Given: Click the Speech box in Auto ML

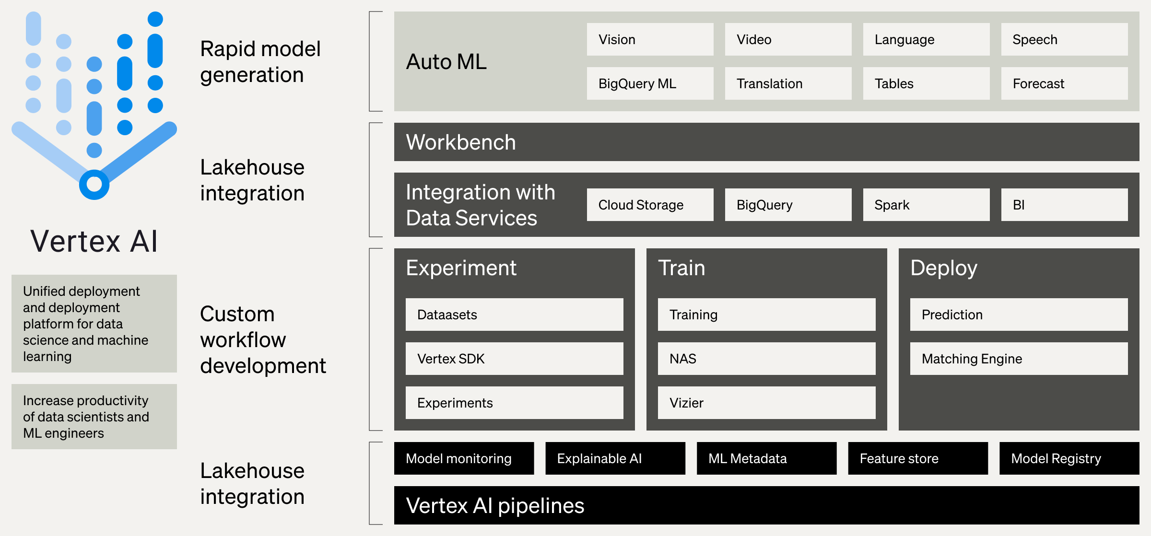Looking at the screenshot, I should pos(1064,39).
